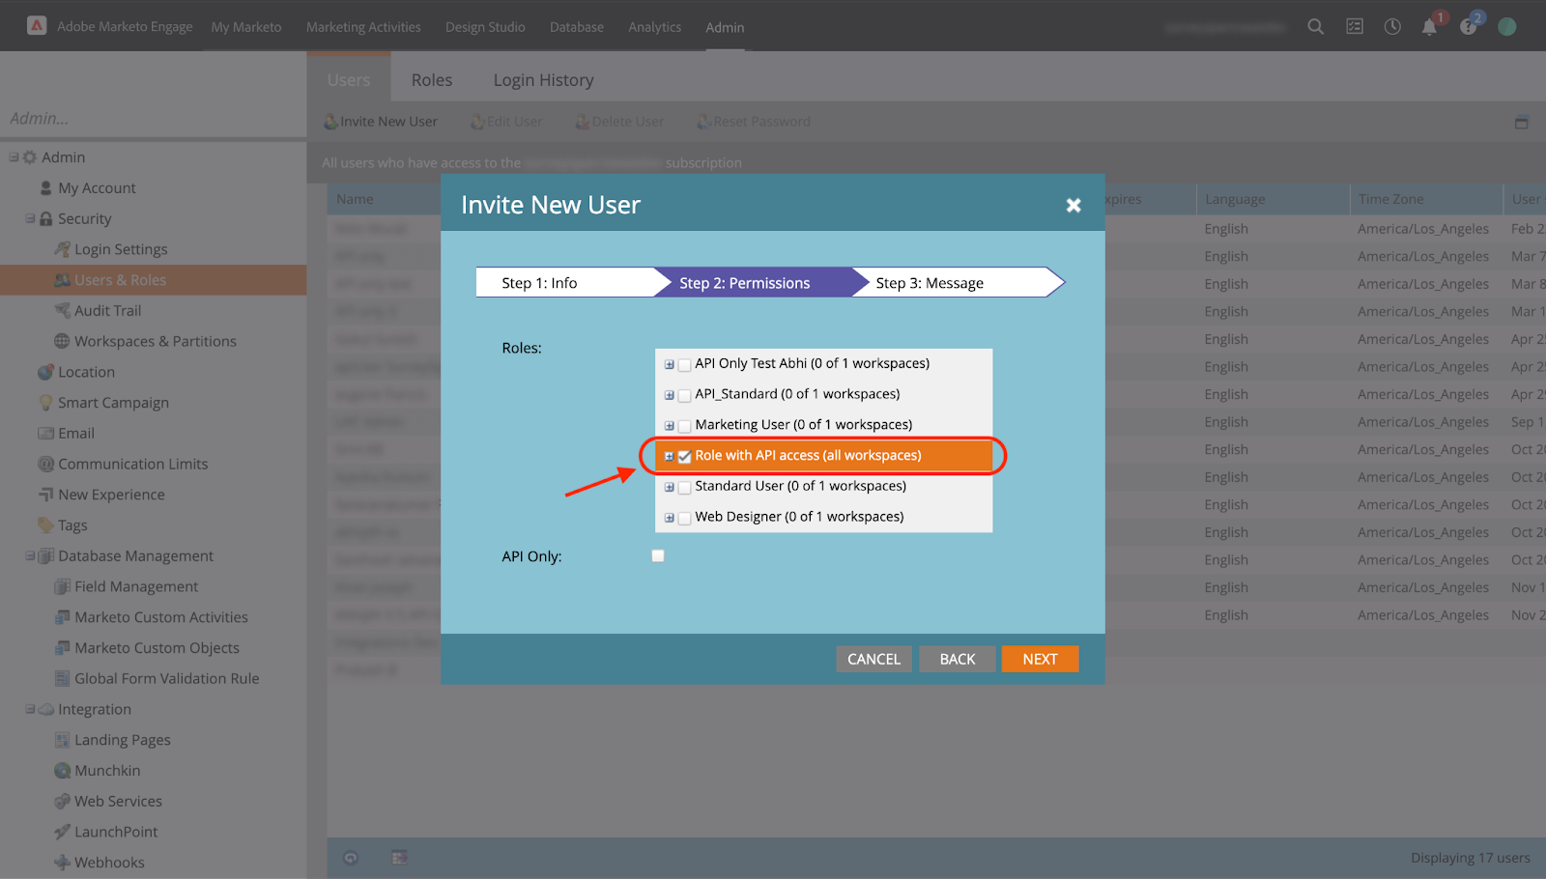1546x879 pixels.
Task: Click the checklist icon in top bar
Action: pyautogui.click(x=1355, y=27)
